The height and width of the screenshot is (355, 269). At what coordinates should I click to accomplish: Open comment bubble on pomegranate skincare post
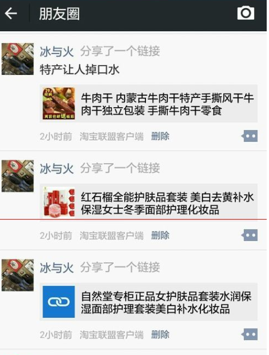coord(249,235)
